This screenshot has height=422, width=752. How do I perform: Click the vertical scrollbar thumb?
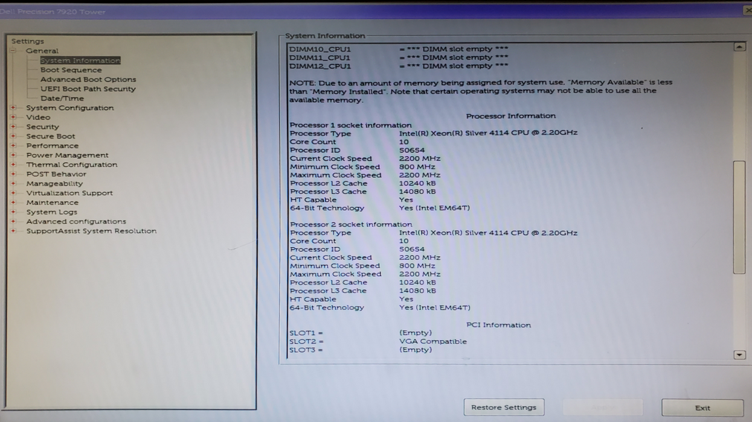click(739, 218)
